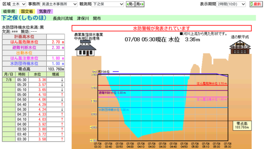Click the はん濫注意水位 1.80m chart label
Screen dimensions: 265x149
tap(212, 99)
